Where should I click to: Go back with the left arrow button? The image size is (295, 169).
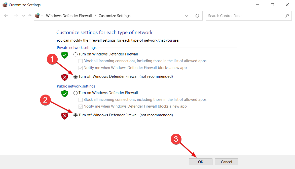tap(6, 16)
